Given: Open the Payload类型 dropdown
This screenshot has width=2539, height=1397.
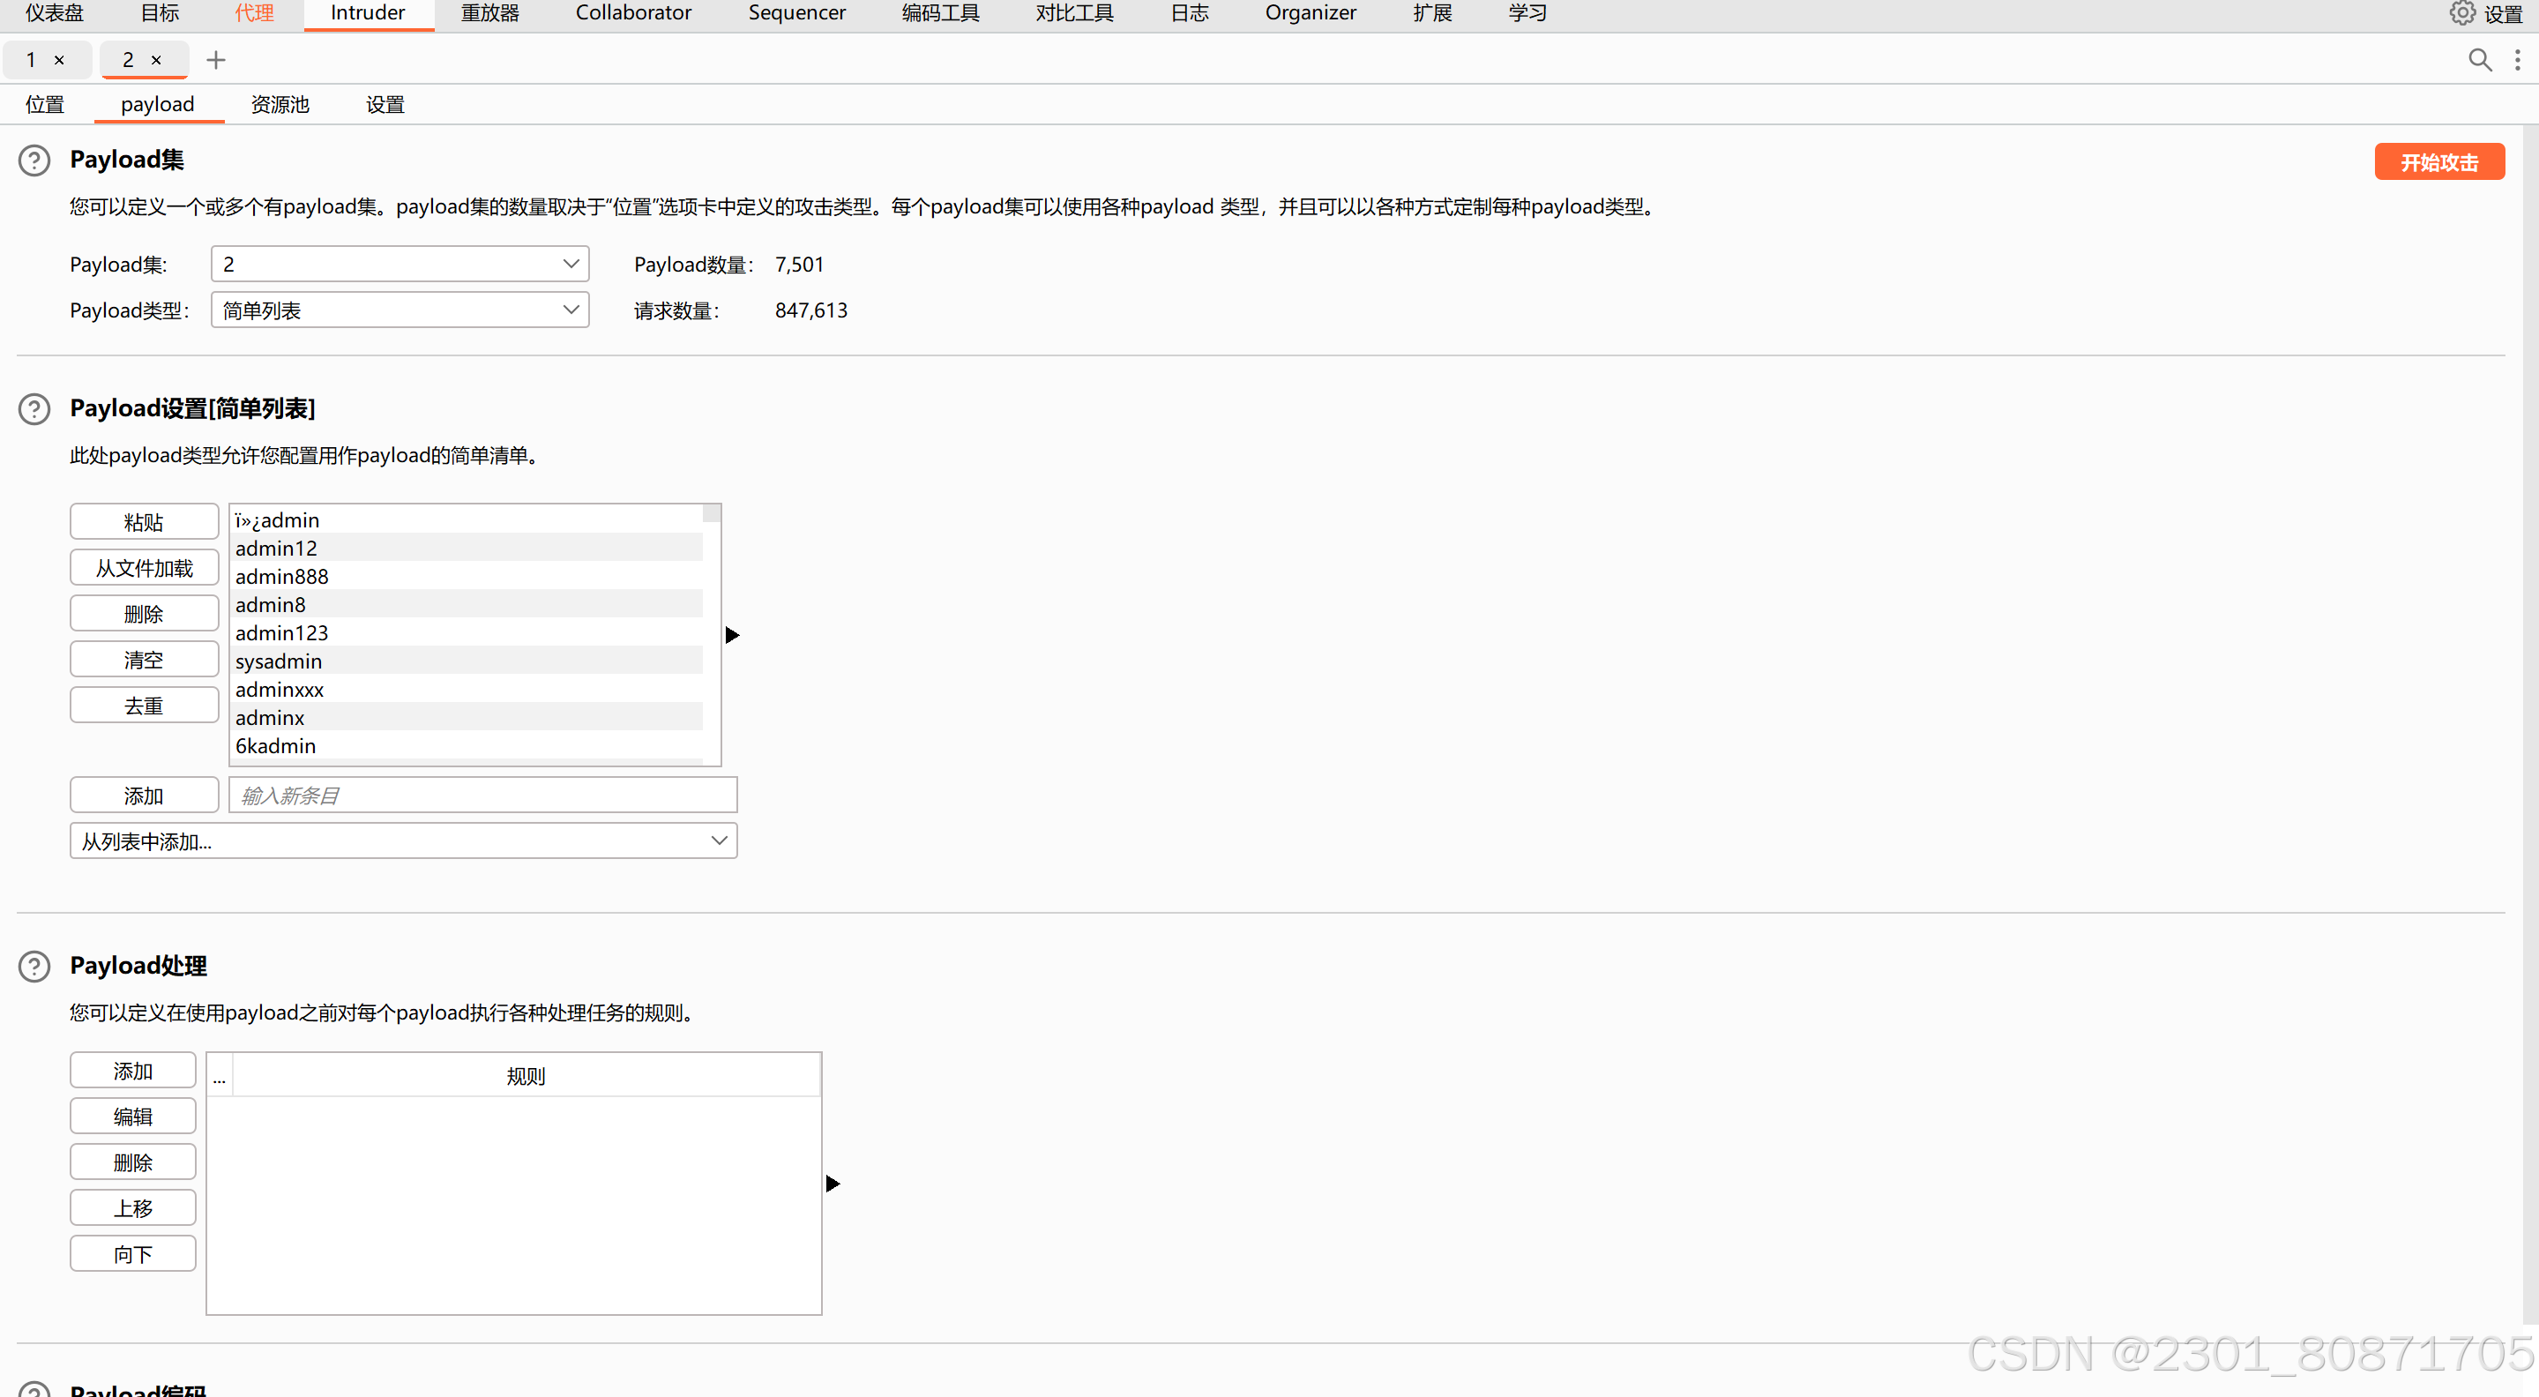Looking at the screenshot, I should click(400, 310).
